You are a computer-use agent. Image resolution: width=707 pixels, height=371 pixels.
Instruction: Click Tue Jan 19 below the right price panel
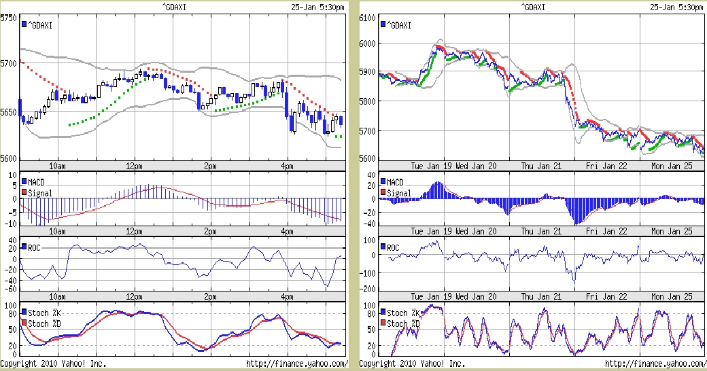pos(432,166)
